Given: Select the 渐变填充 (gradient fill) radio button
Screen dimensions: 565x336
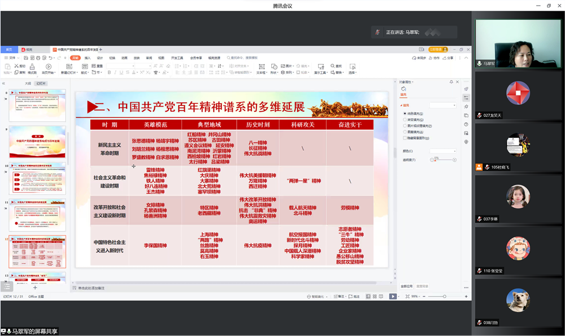Looking at the screenshot, I should tap(405, 120).
